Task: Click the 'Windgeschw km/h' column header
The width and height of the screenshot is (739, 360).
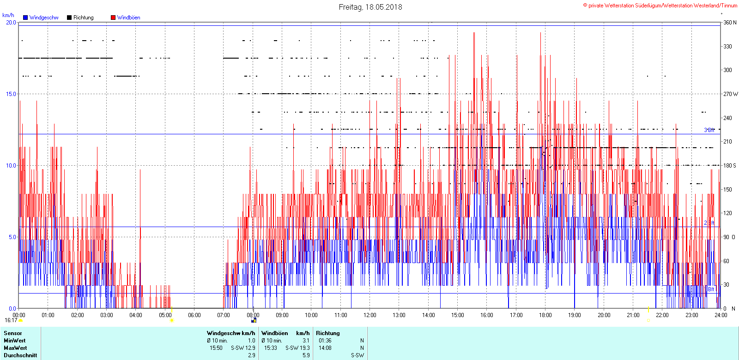Action: tap(231, 333)
